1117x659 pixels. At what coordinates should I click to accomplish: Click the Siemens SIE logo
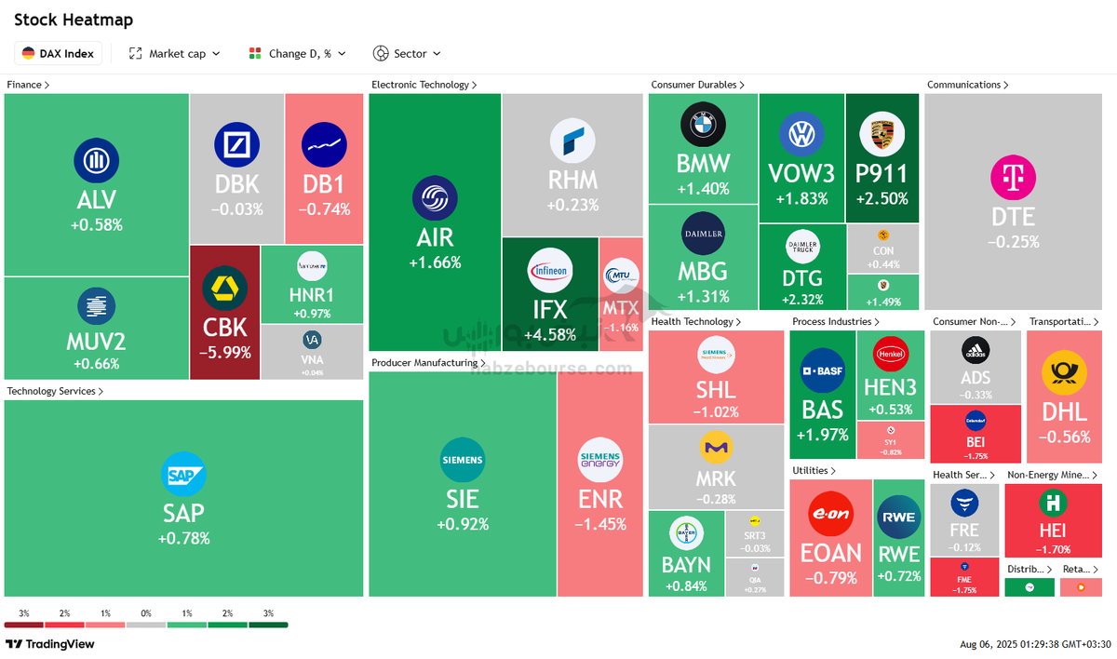point(463,460)
